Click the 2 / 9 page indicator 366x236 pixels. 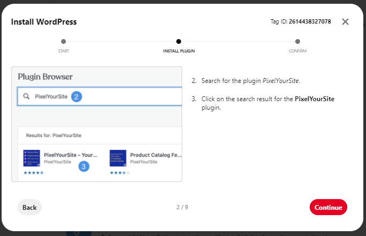click(x=182, y=207)
